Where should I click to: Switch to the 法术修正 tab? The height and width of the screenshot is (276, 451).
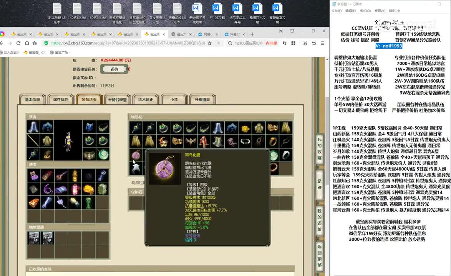pos(146,100)
